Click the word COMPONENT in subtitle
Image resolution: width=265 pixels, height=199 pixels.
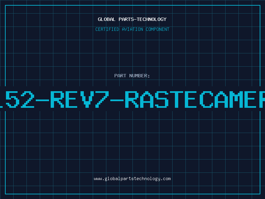[157, 29]
